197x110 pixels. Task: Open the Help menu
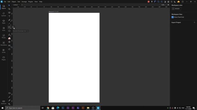pyautogui.click(x=41, y=2)
